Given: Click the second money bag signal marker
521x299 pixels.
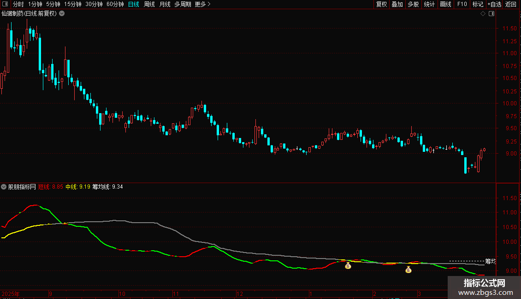Looking at the screenshot, I should tap(409, 270).
